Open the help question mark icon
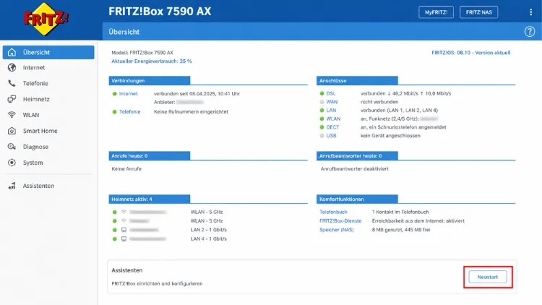 530,32
